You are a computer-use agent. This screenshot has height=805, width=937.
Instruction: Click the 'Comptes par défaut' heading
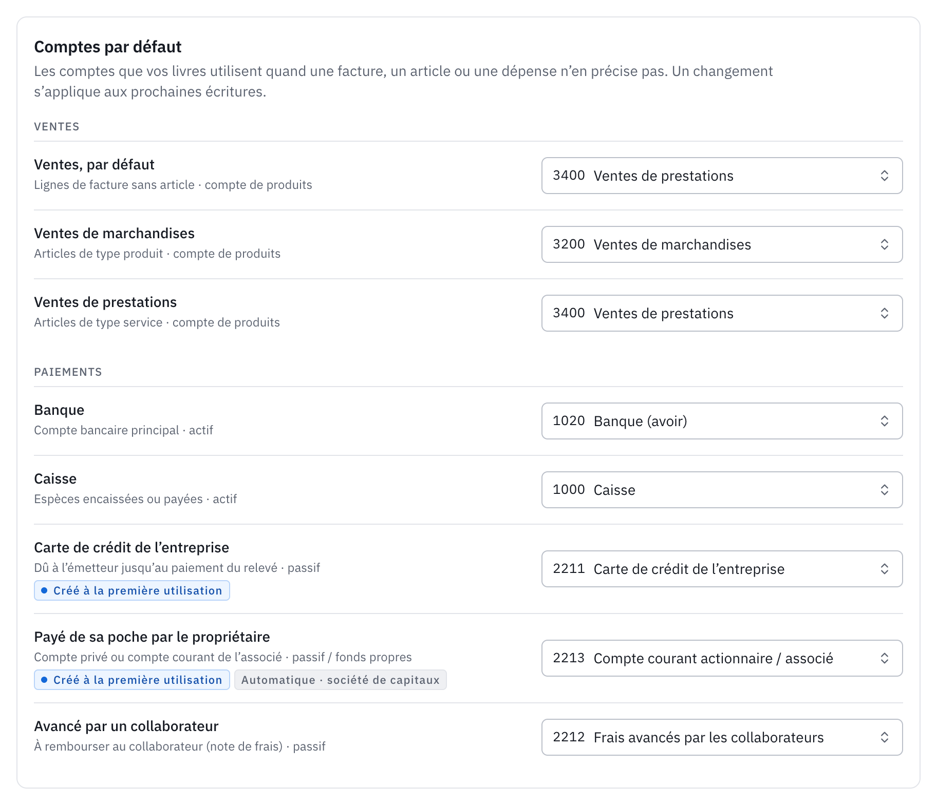108,47
